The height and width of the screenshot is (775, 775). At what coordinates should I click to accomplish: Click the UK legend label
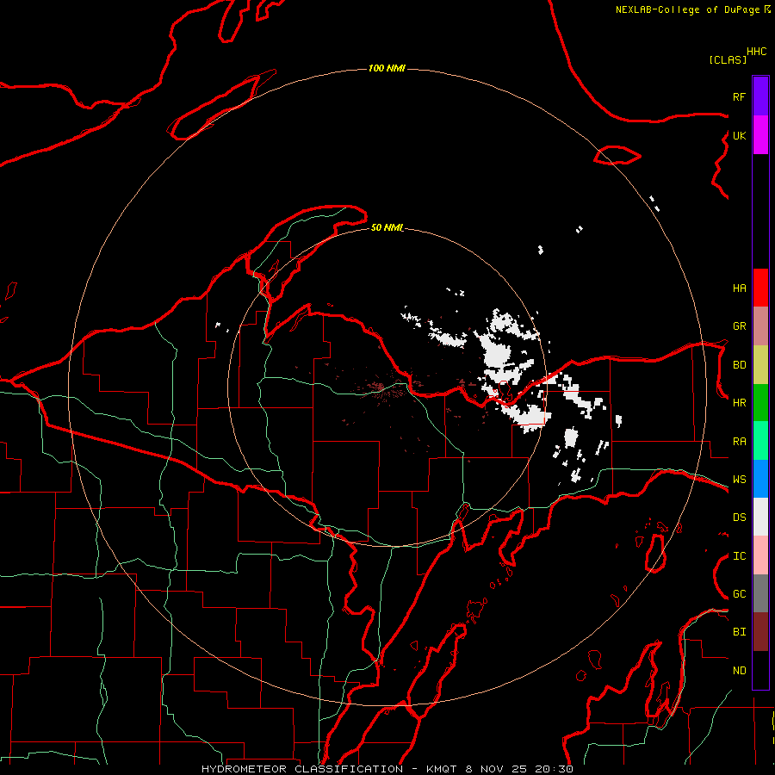739,135
